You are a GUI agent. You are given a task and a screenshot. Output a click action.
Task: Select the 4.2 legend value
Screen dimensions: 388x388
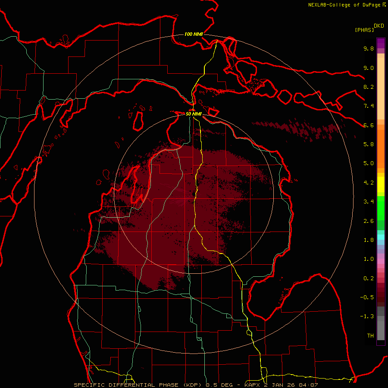(369, 183)
